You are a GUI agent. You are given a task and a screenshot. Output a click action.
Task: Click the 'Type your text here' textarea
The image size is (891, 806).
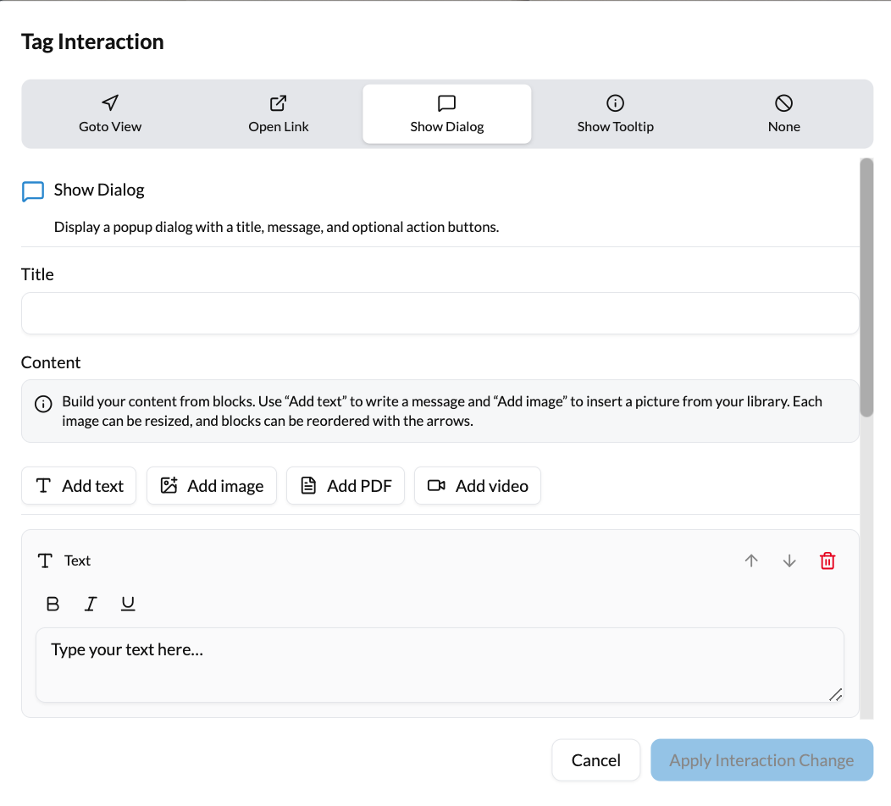tap(440, 665)
